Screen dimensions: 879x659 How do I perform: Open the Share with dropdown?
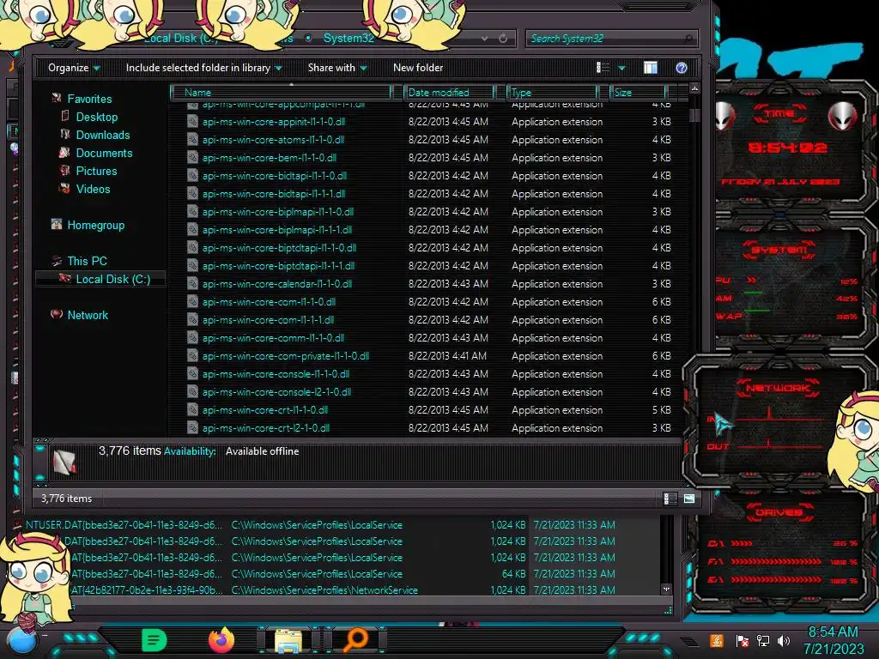[x=336, y=68]
